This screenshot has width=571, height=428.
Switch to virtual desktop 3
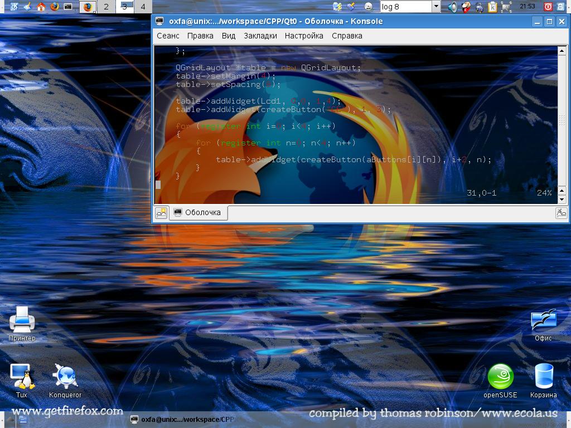[x=124, y=7]
